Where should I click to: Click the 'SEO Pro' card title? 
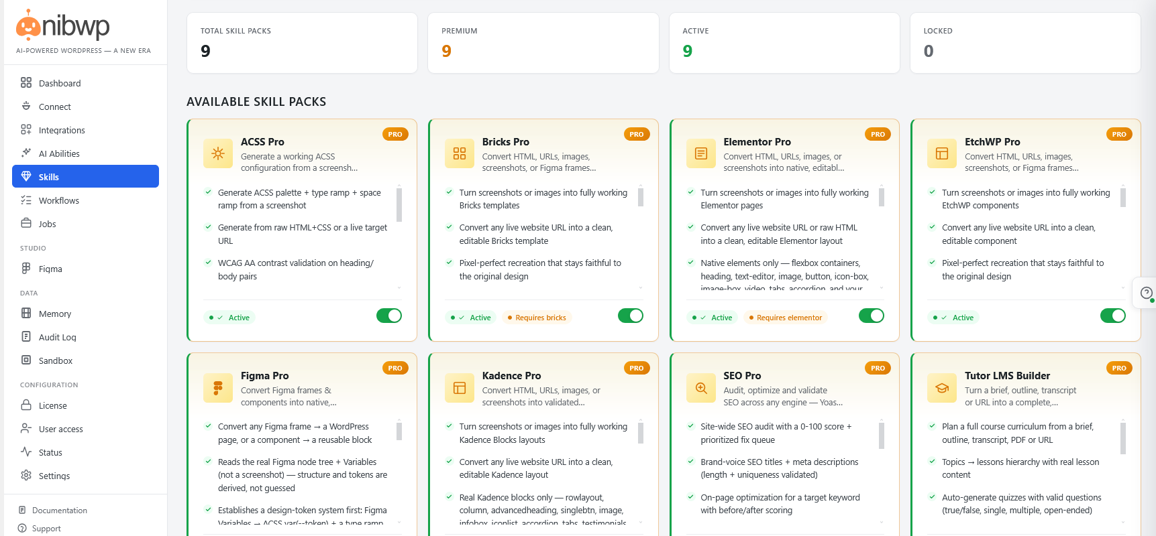742,376
